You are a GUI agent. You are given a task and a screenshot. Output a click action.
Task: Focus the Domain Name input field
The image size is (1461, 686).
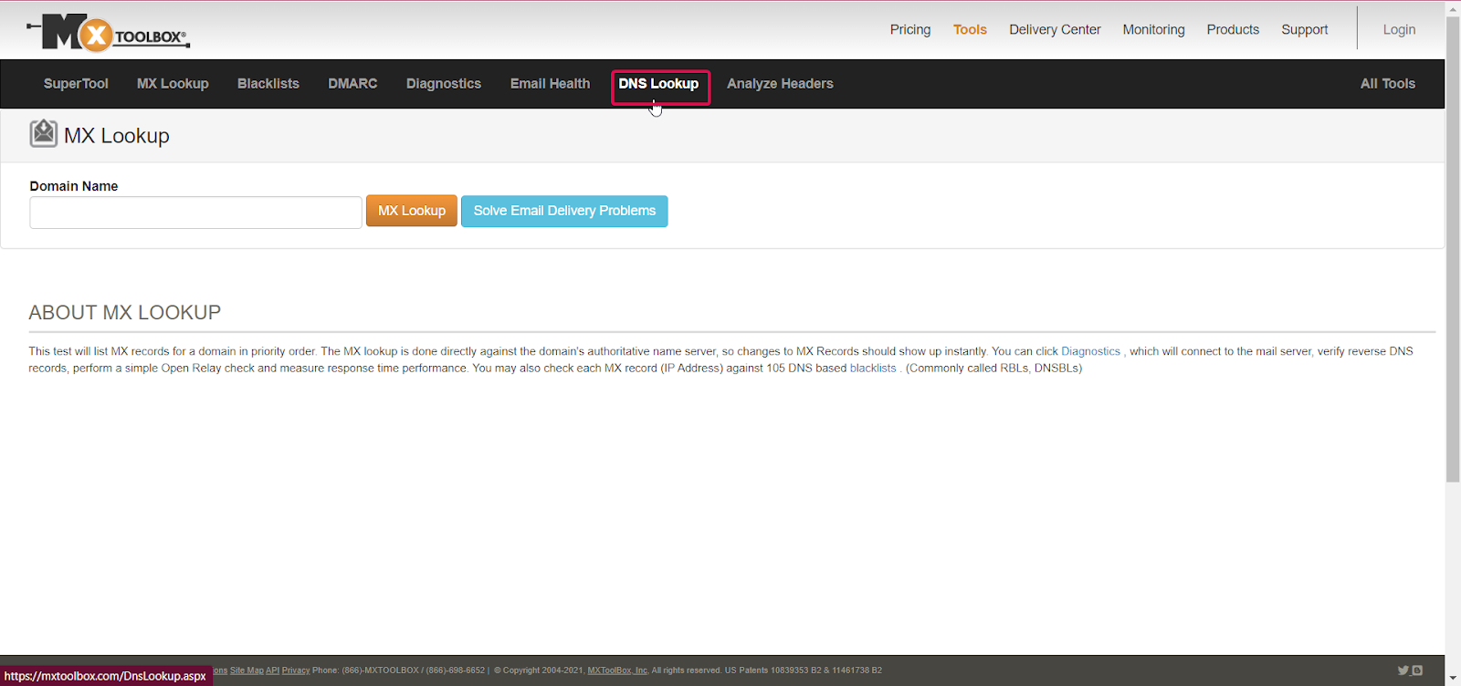195,213
